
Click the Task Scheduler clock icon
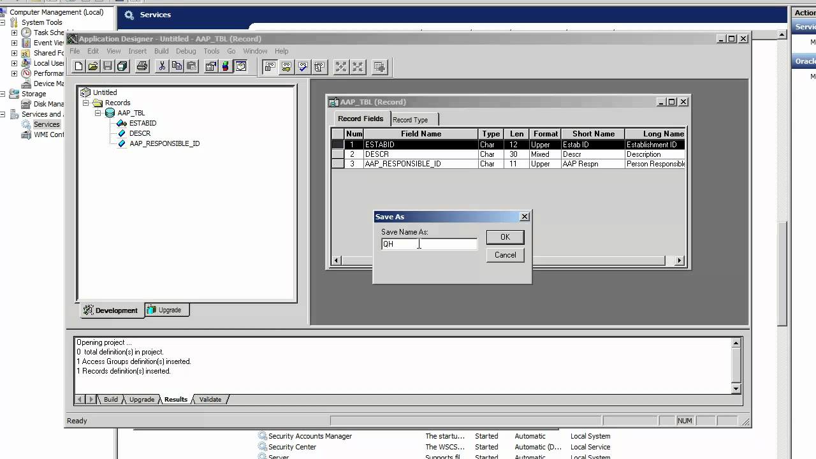tap(26, 33)
